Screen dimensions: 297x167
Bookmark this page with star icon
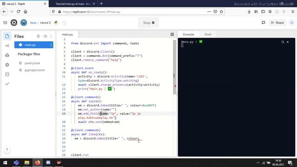221,12
